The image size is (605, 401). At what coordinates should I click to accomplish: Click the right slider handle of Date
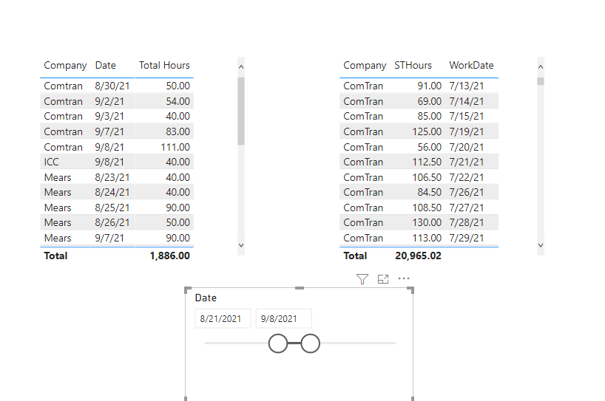point(310,343)
